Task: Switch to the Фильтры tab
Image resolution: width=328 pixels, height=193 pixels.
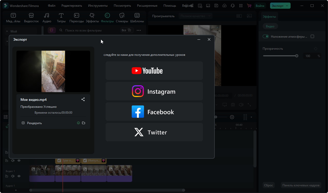Action: (107, 18)
